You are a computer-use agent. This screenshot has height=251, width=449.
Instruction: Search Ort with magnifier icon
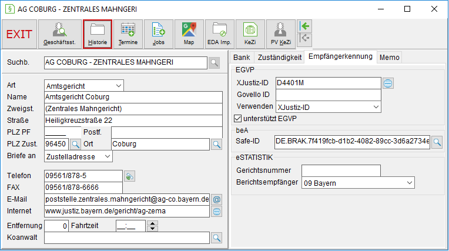pos(216,144)
